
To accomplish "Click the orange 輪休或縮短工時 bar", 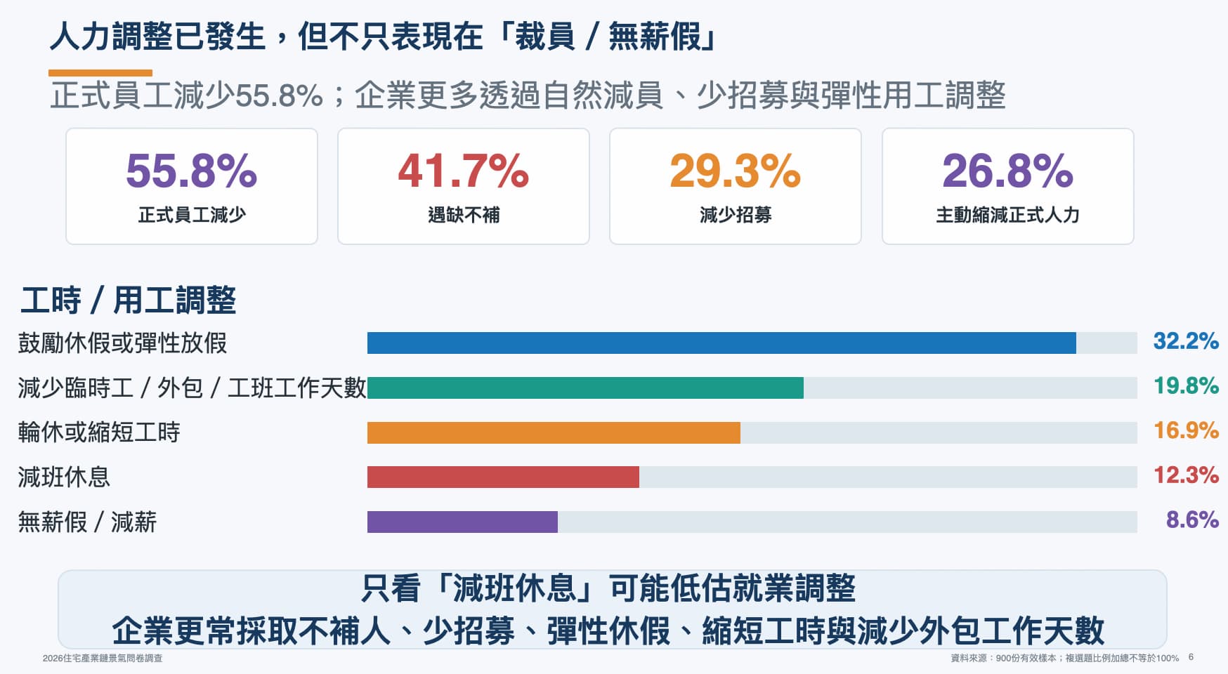I will point(554,432).
